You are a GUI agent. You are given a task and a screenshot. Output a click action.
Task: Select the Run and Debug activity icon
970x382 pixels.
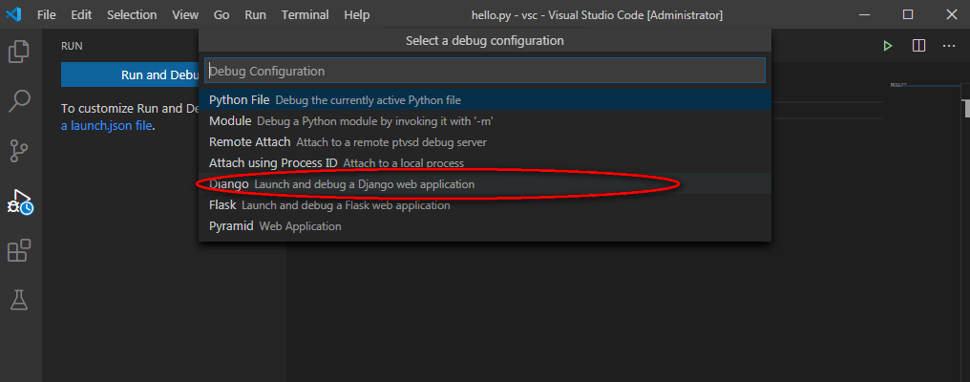(x=19, y=202)
